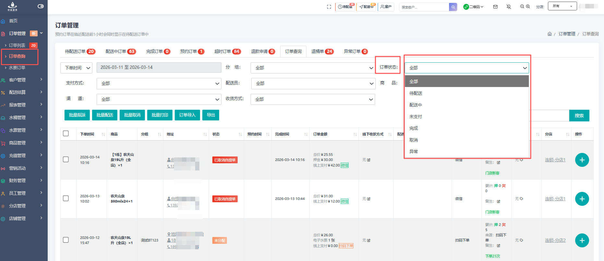This screenshot has width=604, height=261.
Task: Open the 待配送 shortcut with clock icon
Action: 345,7
